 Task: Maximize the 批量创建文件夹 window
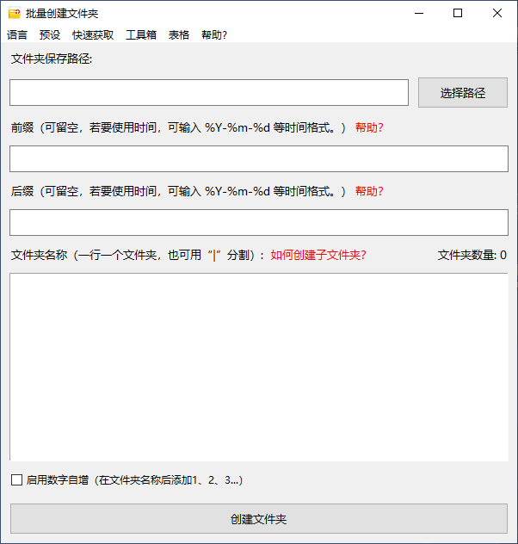458,13
